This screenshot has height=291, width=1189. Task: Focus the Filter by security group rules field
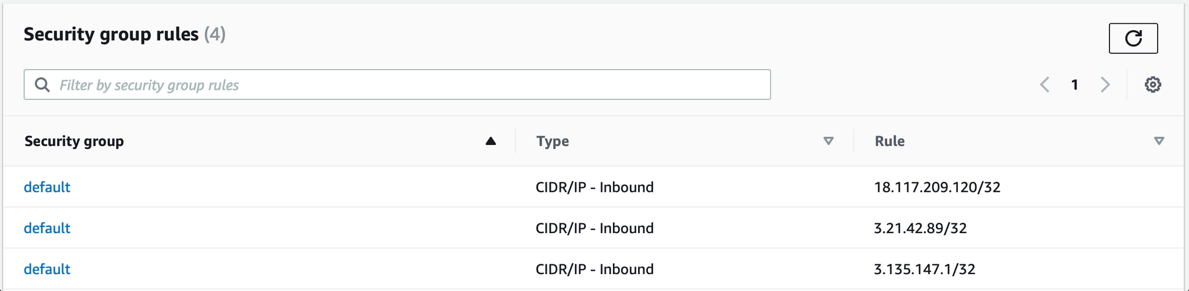(x=406, y=85)
